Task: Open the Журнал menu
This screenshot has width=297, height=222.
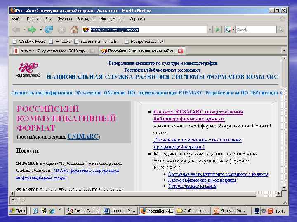Action: pyautogui.click(x=65, y=19)
